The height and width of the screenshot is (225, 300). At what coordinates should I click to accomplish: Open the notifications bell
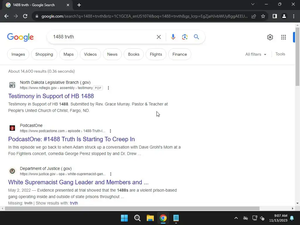292,218
